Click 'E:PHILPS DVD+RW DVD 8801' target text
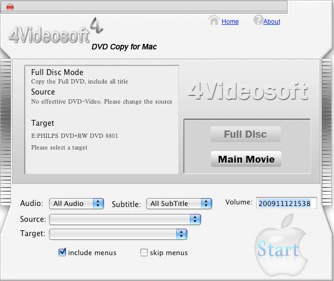This screenshot has width=334, height=281. pyautogui.click(x=74, y=136)
